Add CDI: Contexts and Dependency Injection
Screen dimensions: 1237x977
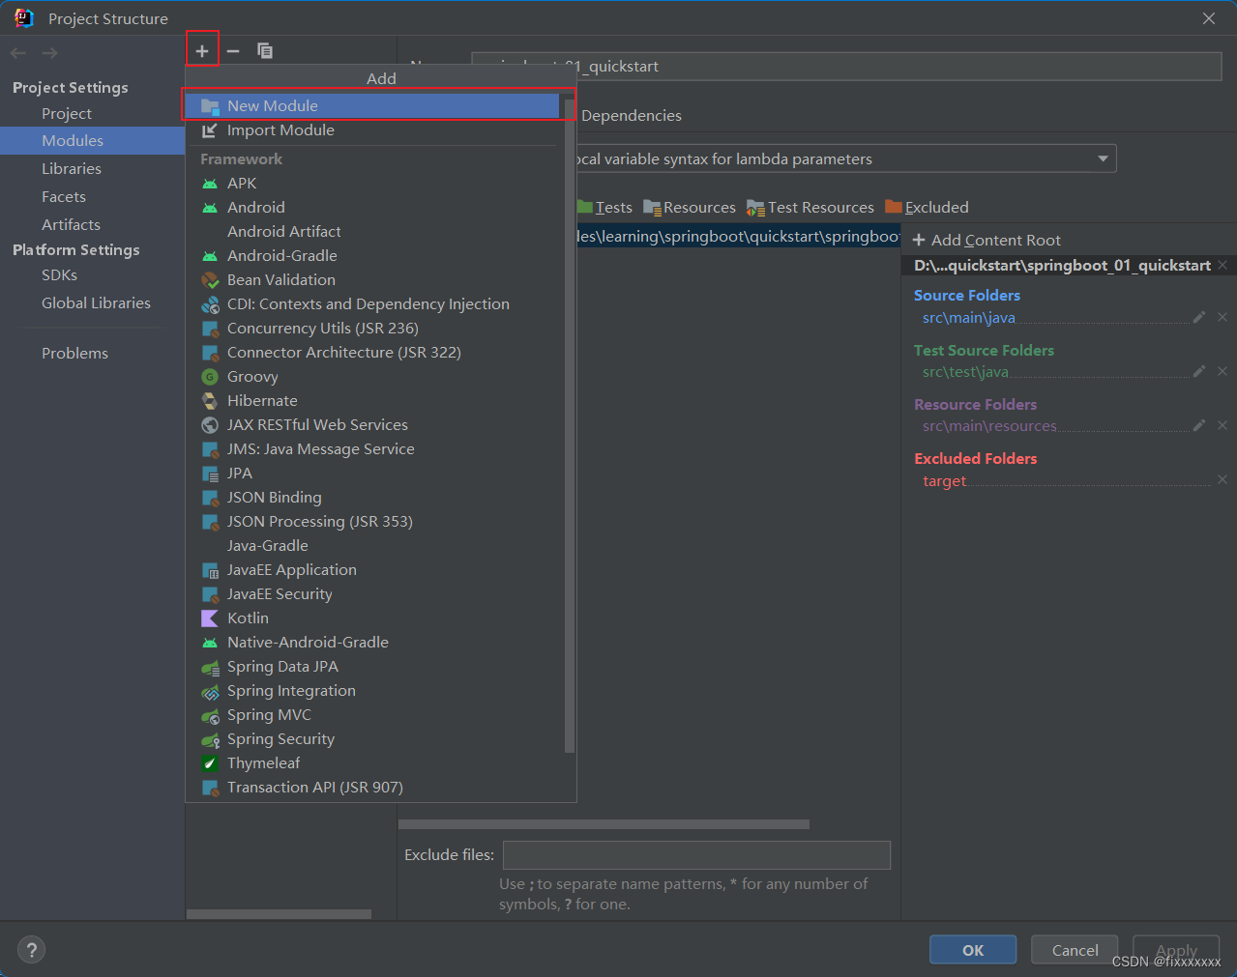point(372,303)
